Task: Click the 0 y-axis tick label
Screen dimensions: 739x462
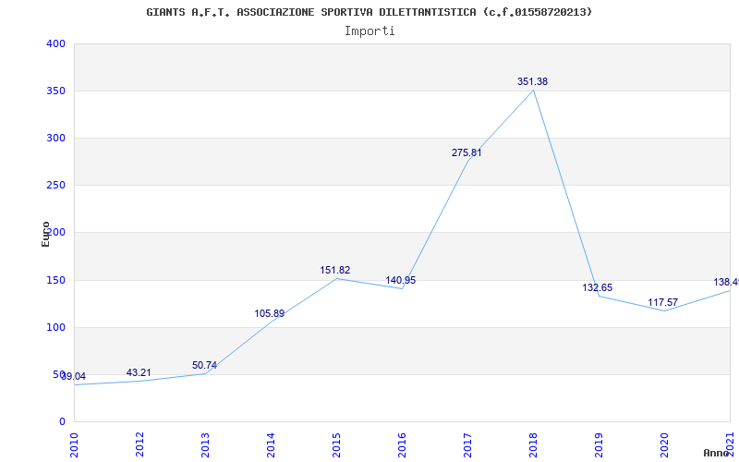Action: coord(62,421)
